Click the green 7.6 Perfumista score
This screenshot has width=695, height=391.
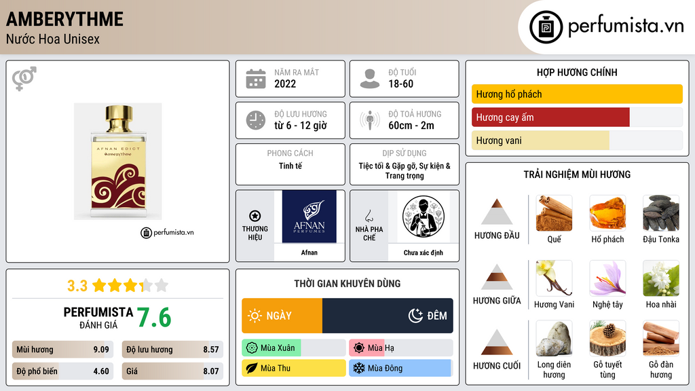point(154,318)
